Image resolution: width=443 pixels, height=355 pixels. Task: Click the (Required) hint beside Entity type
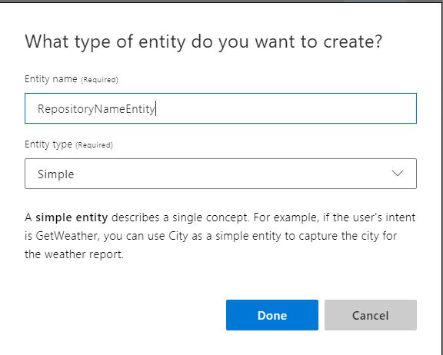(94, 145)
